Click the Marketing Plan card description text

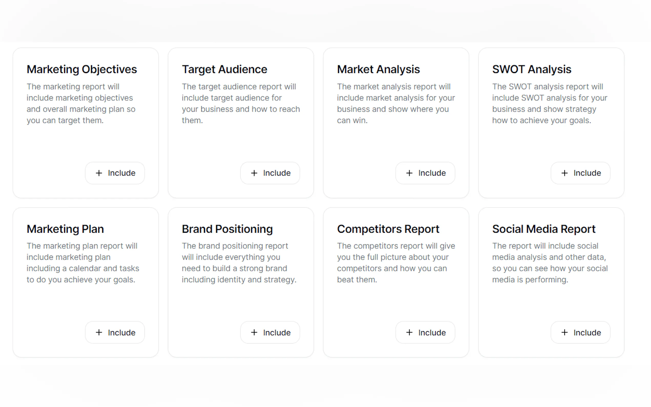tap(83, 263)
